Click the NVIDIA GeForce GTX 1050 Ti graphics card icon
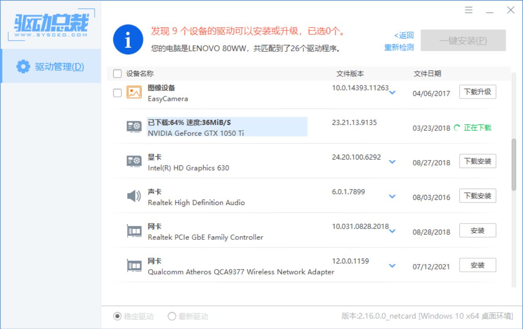 [134, 127]
